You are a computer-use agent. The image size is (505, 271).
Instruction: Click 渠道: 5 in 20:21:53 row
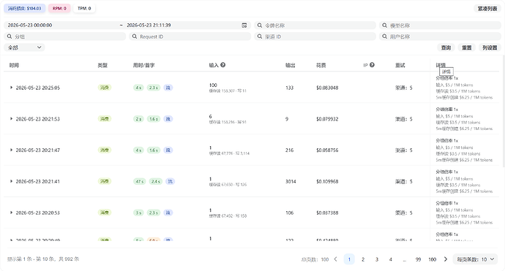click(404, 119)
